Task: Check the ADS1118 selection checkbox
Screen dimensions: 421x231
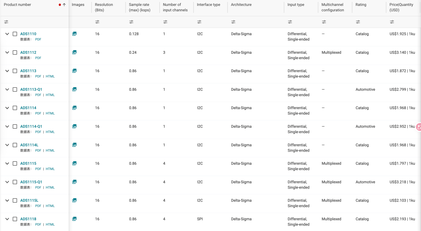Action: [x=15, y=219]
